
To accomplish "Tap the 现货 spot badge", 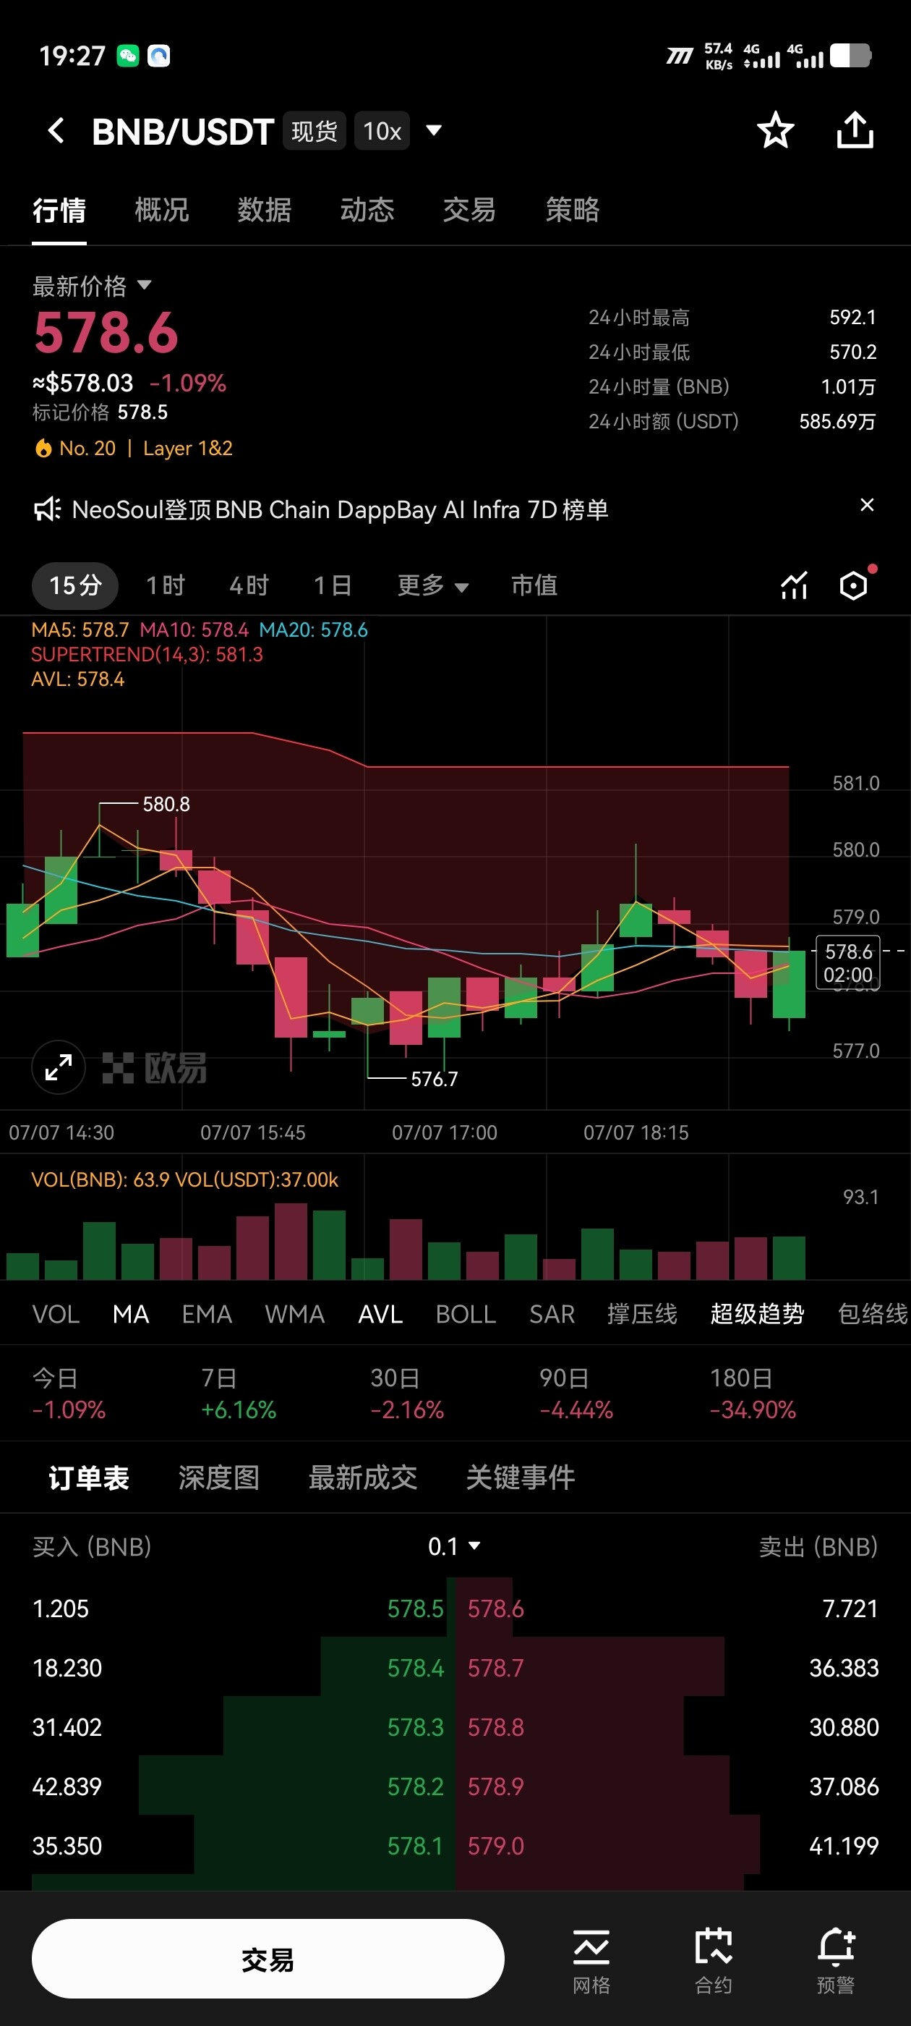I will [x=315, y=130].
